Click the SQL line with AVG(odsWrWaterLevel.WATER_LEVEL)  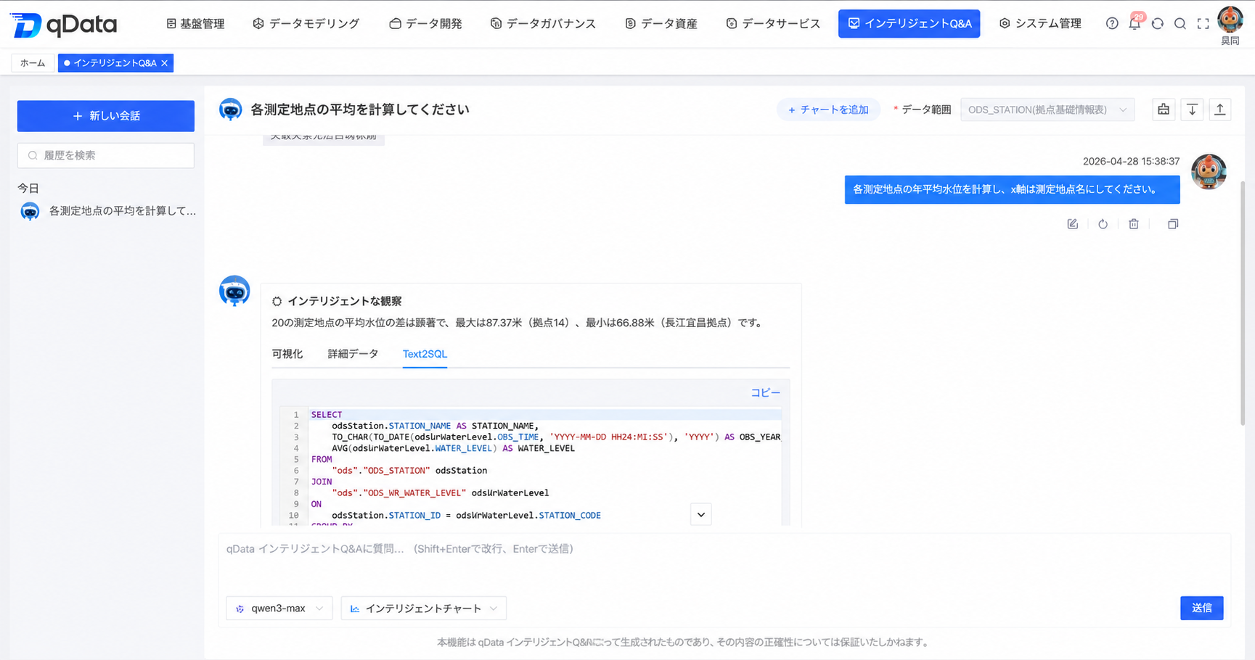tap(453, 448)
